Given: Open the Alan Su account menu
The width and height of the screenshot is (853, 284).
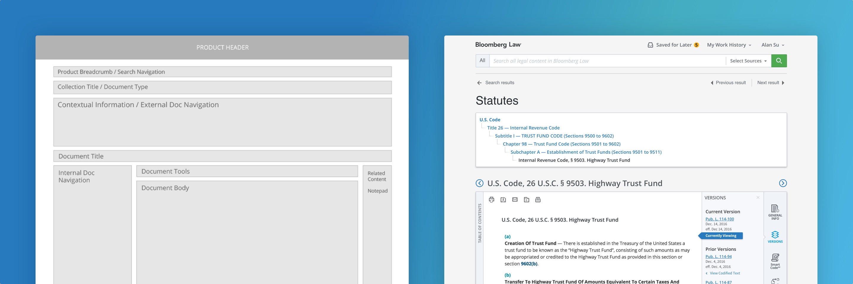Looking at the screenshot, I should pos(772,45).
